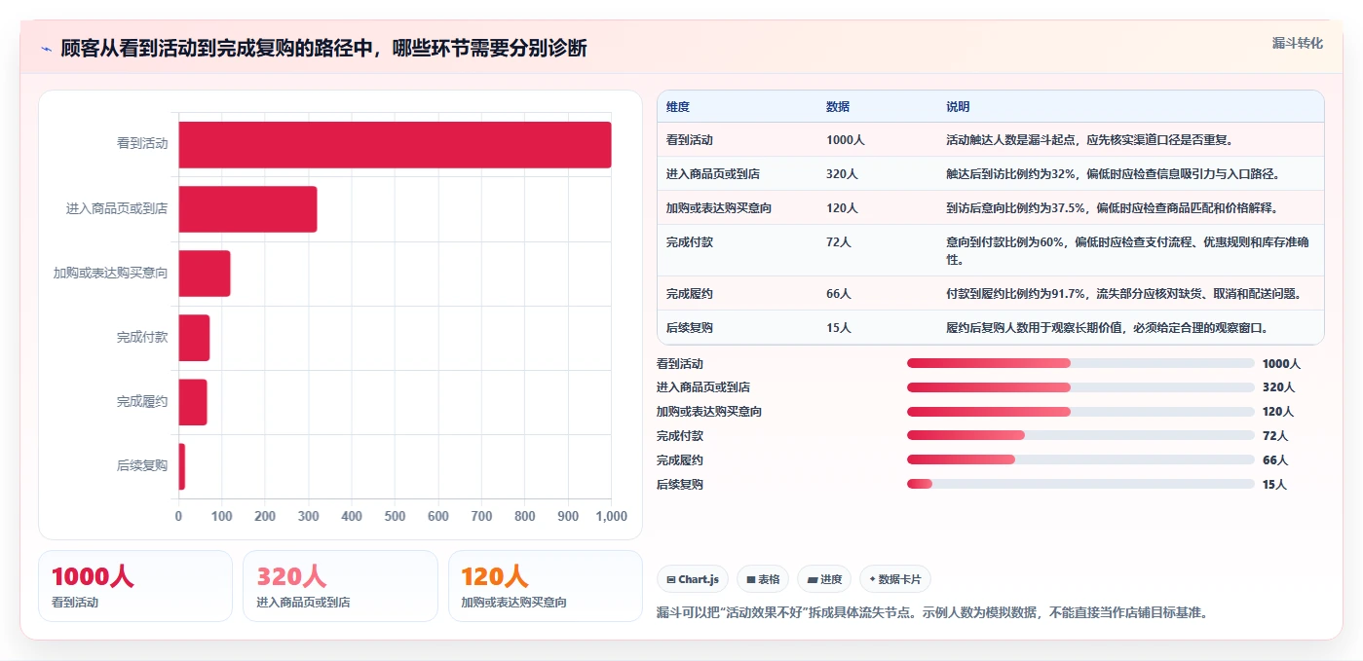Viewport: 1363px width, 661px height.
Task: Click the 72人 cell in the table
Action: click(839, 242)
